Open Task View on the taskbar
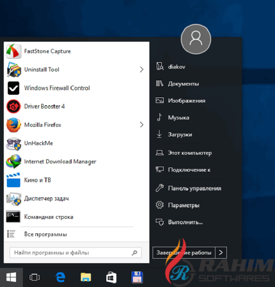 34,277
